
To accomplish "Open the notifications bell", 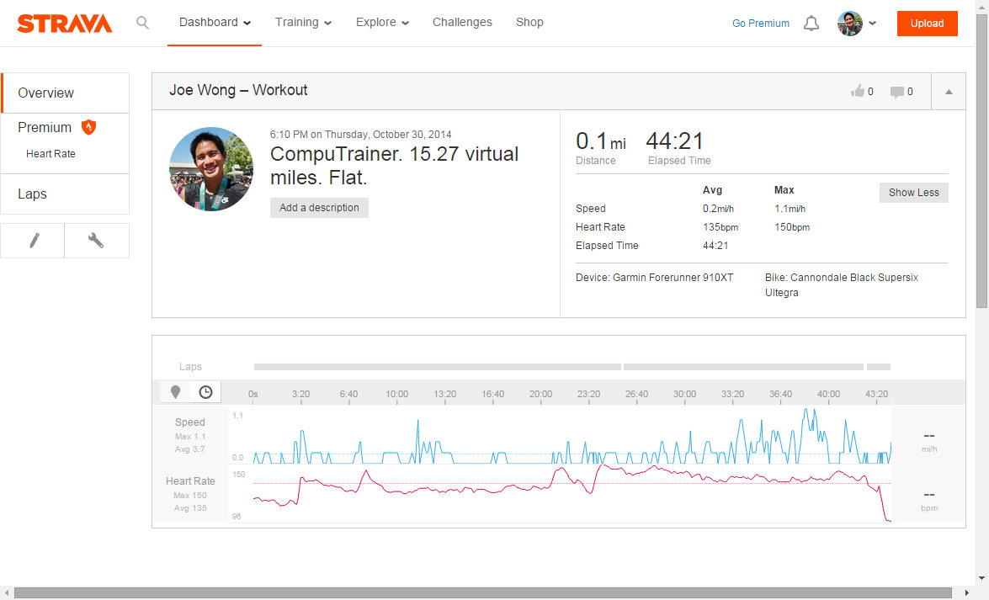I will (811, 24).
